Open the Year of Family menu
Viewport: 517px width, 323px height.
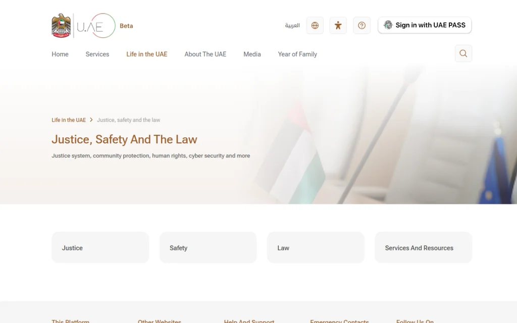297,54
